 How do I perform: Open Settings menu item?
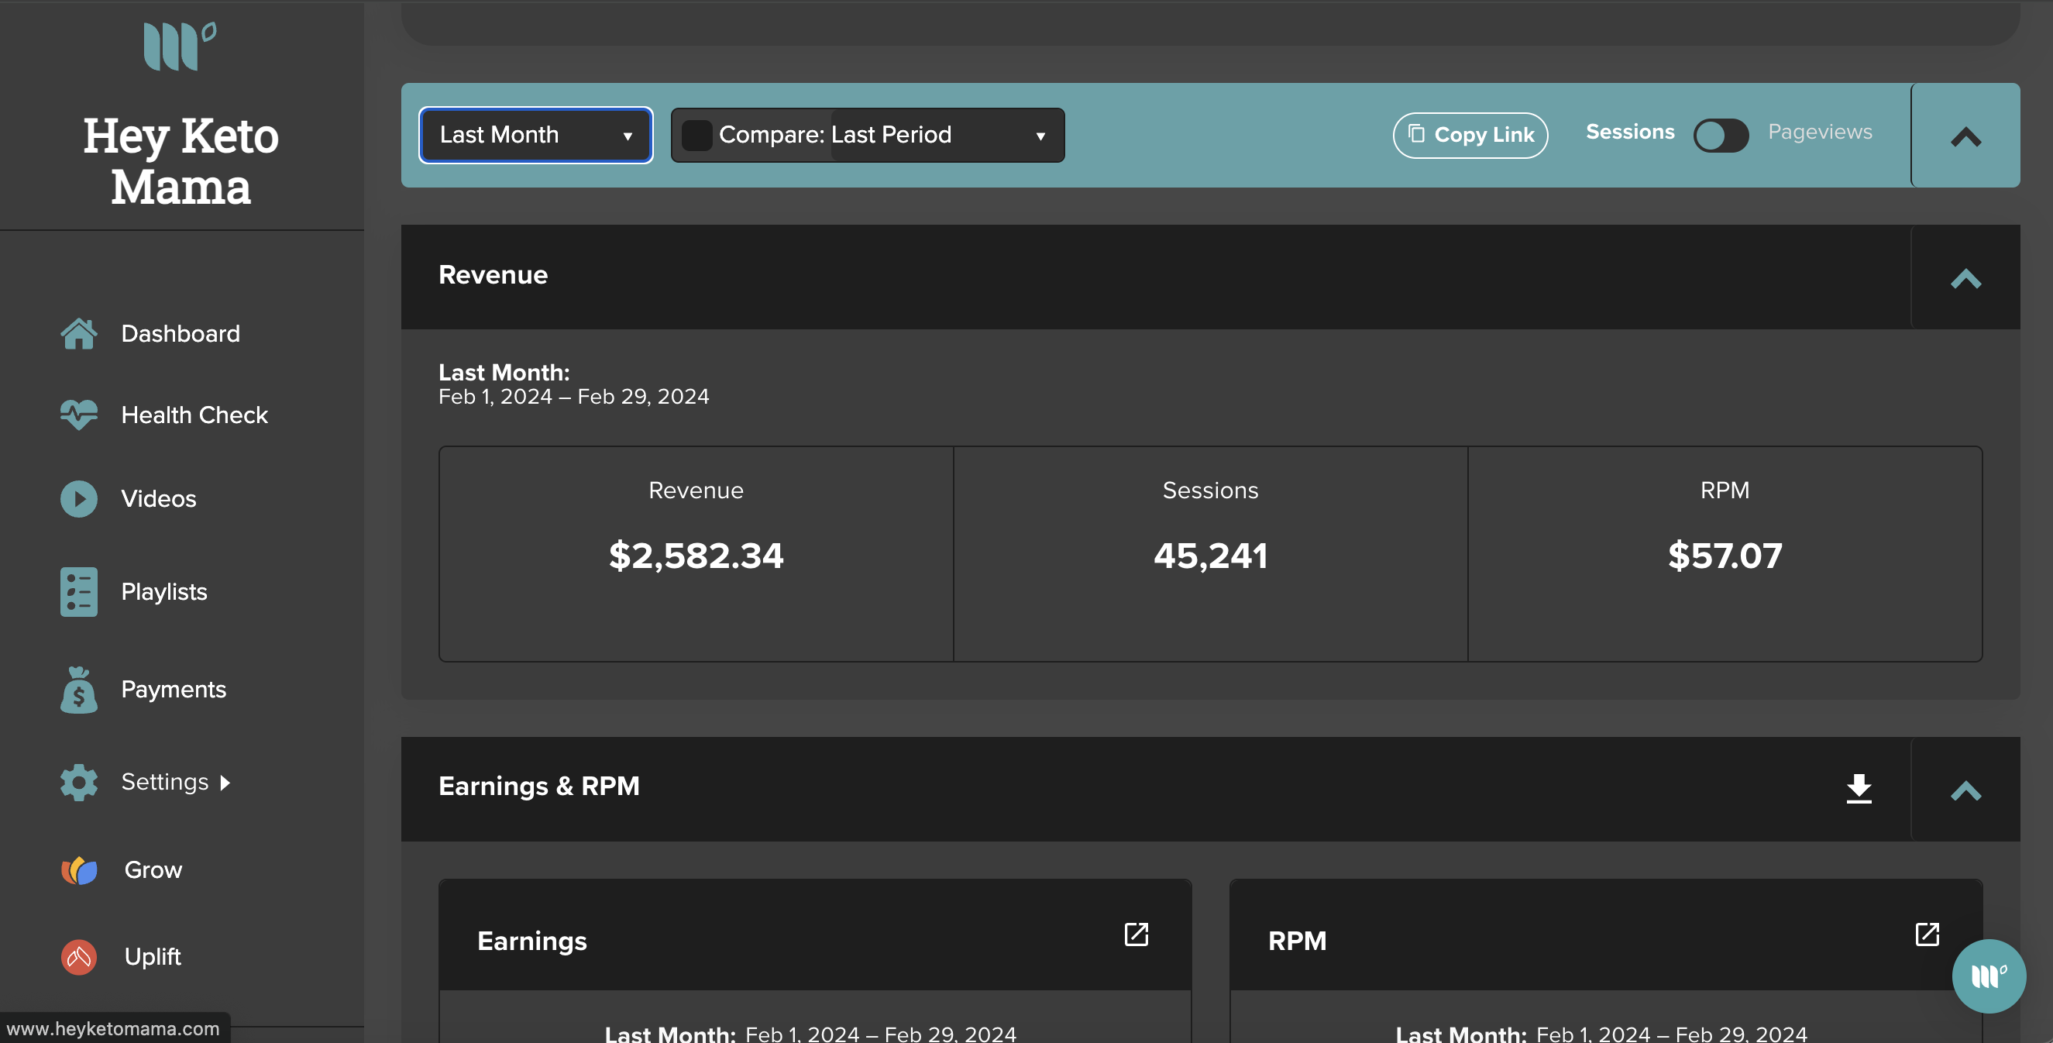coord(165,781)
